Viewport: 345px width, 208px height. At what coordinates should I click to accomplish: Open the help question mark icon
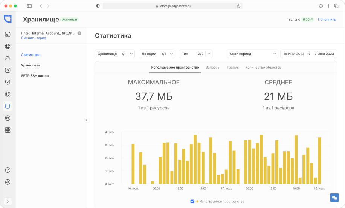pyautogui.click(x=8, y=170)
